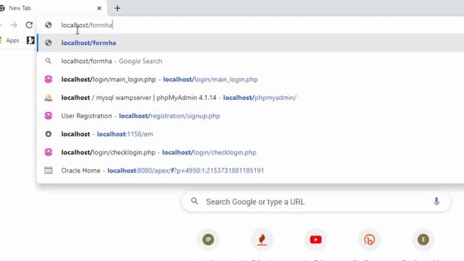The width and height of the screenshot is (464, 261).
Task: Open the IP shortcut tile
Action: coord(208,239)
